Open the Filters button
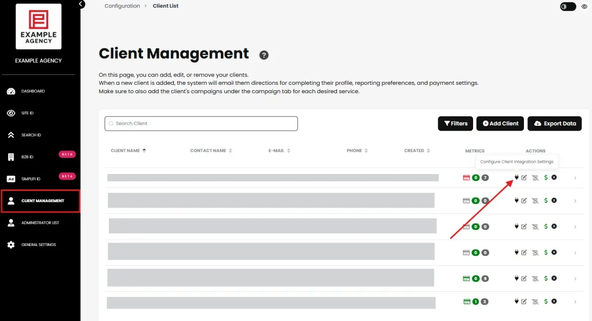Screen dimensions: 592x321 point(455,123)
